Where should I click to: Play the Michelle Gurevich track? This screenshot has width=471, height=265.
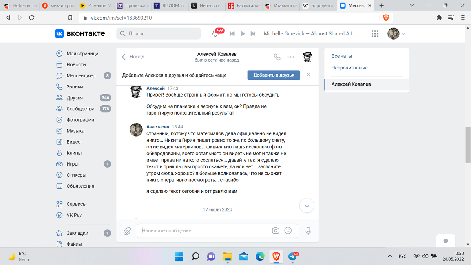(x=243, y=34)
